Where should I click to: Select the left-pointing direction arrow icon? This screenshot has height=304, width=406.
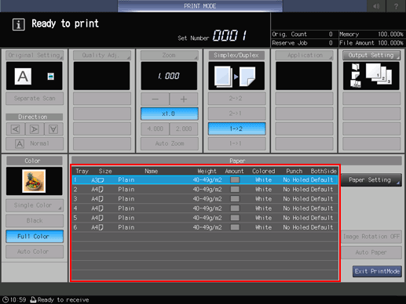16,129
